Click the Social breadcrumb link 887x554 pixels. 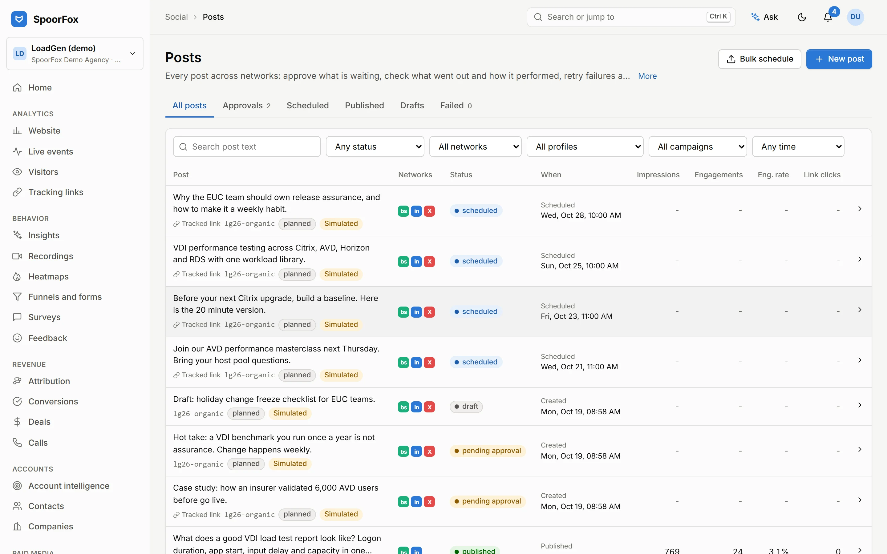click(176, 17)
